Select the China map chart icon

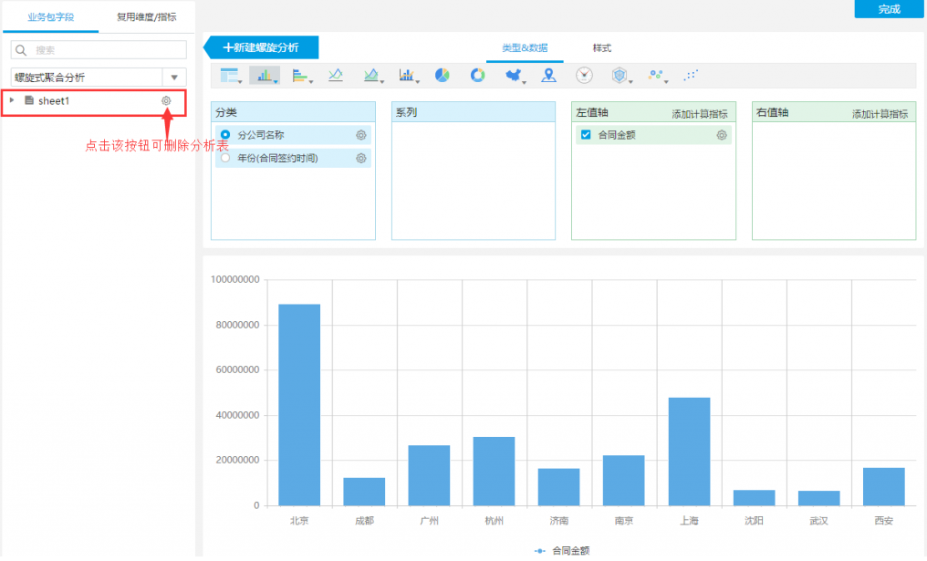[x=513, y=75]
